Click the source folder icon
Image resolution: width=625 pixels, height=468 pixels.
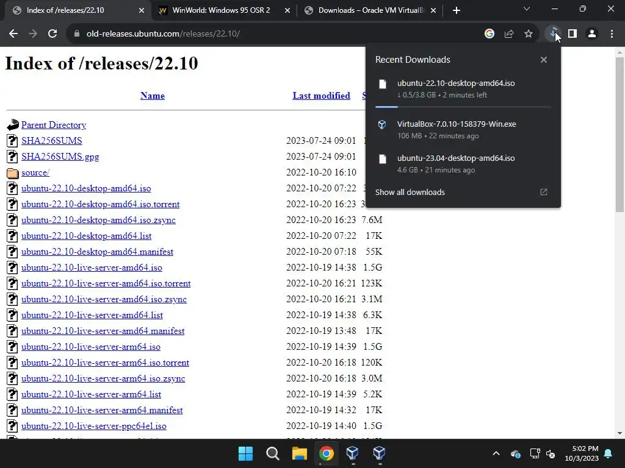tap(12, 173)
